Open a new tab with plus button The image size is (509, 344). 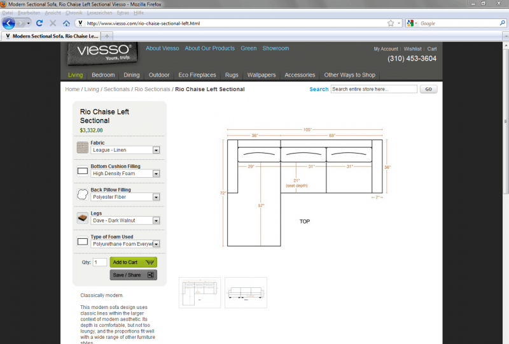click(107, 36)
